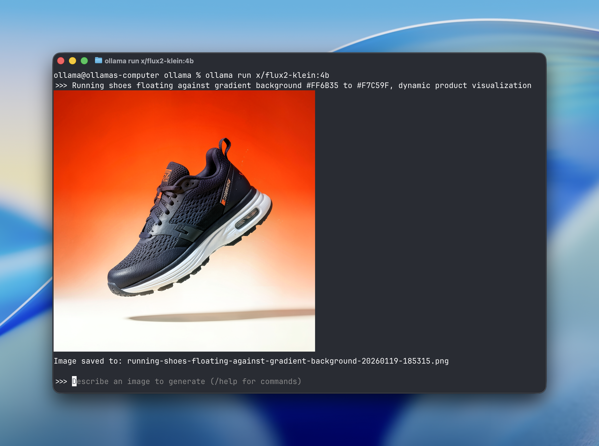Click the block cursor at the input prompt
The width and height of the screenshot is (599, 446).
74,381
